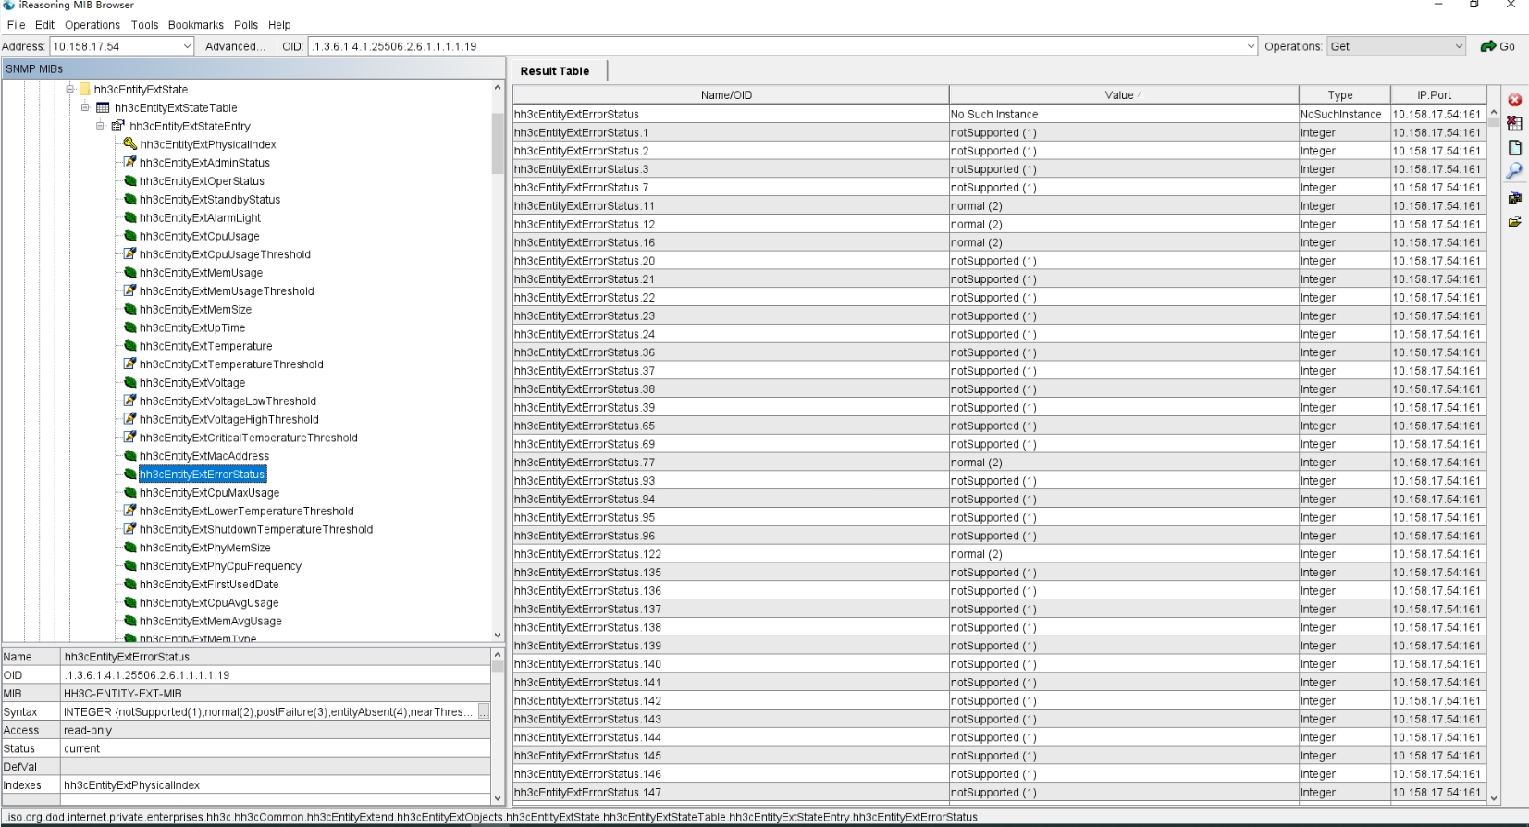Viewport: 1529px width, 827px height.
Task: Sort results by the Value column header
Action: pyautogui.click(x=1124, y=94)
